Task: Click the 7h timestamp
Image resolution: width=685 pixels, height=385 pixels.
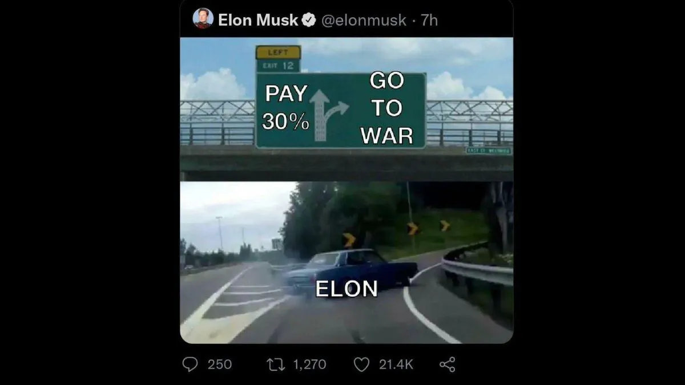Action: (429, 20)
